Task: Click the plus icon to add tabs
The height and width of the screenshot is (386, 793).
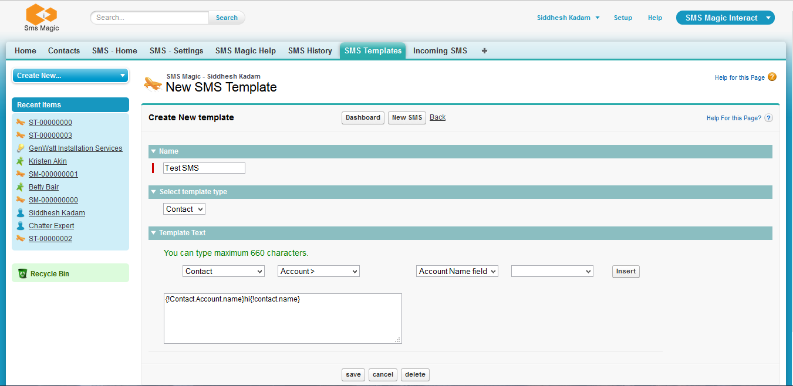Action: pos(484,51)
